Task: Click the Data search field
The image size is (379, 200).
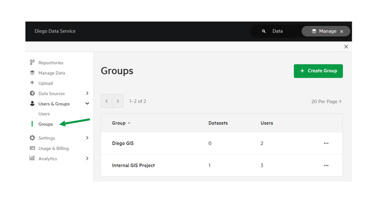Action: (277, 31)
